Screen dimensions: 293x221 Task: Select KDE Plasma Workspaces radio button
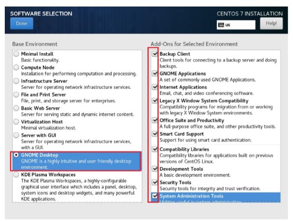16,175
